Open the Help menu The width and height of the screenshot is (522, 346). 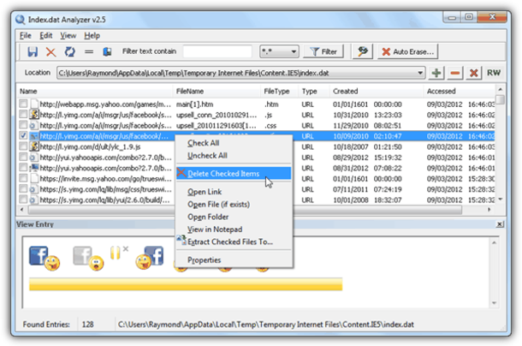[92, 36]
